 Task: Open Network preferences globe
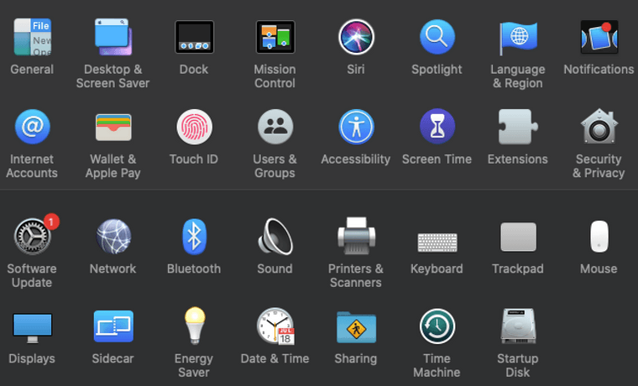(x=113, y=237)
